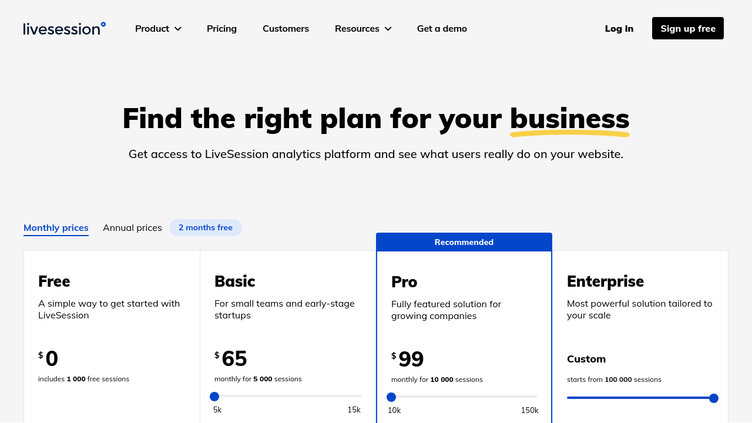The image size is (752, 423).
Task: Click the Enterprise plan slider handle
Action: click(714, 398)
